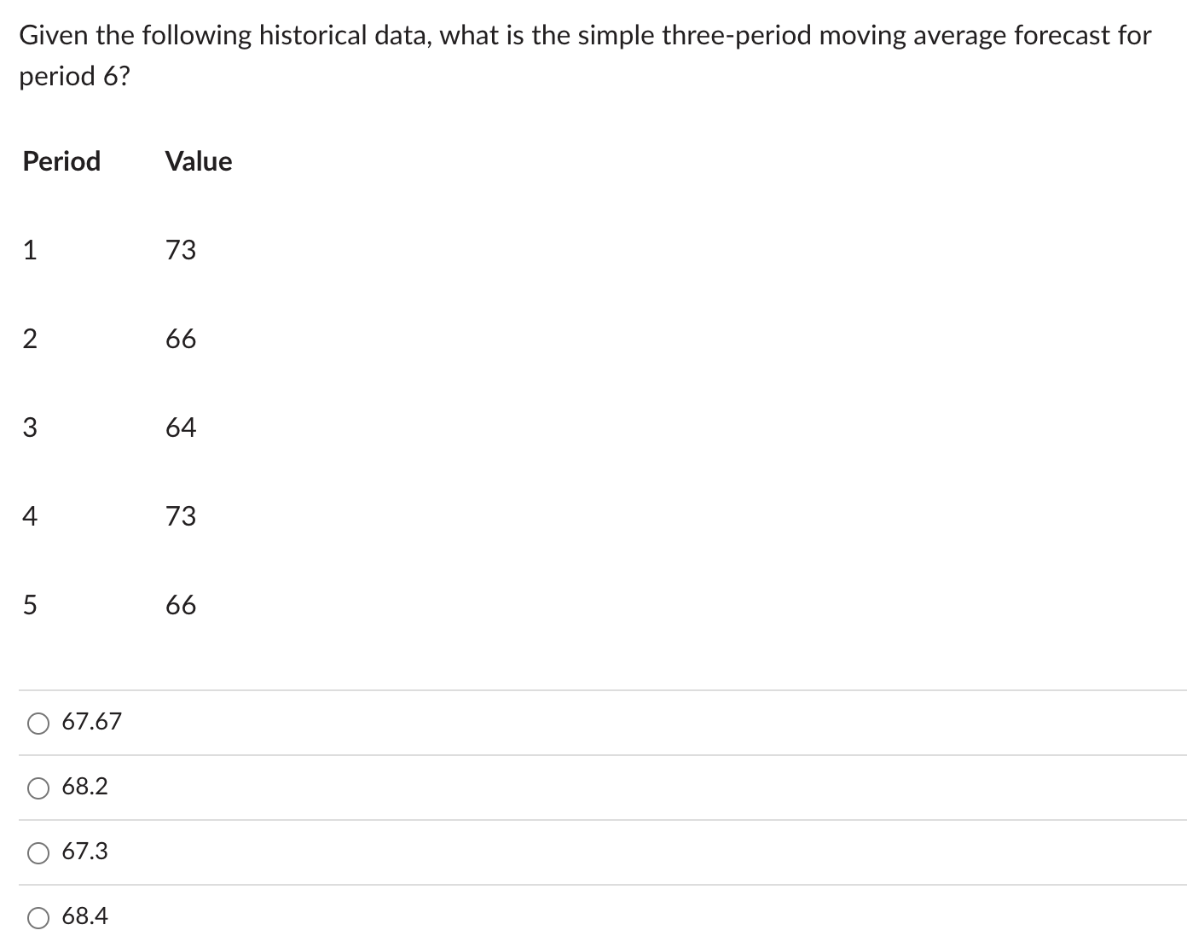Click value 64 in period 3 row
Screen dimensions: 1187x942
[x=181, y=427]
